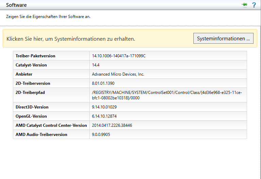
Task: Select the value 9.14.10.01029
Action: coord(104,107)
